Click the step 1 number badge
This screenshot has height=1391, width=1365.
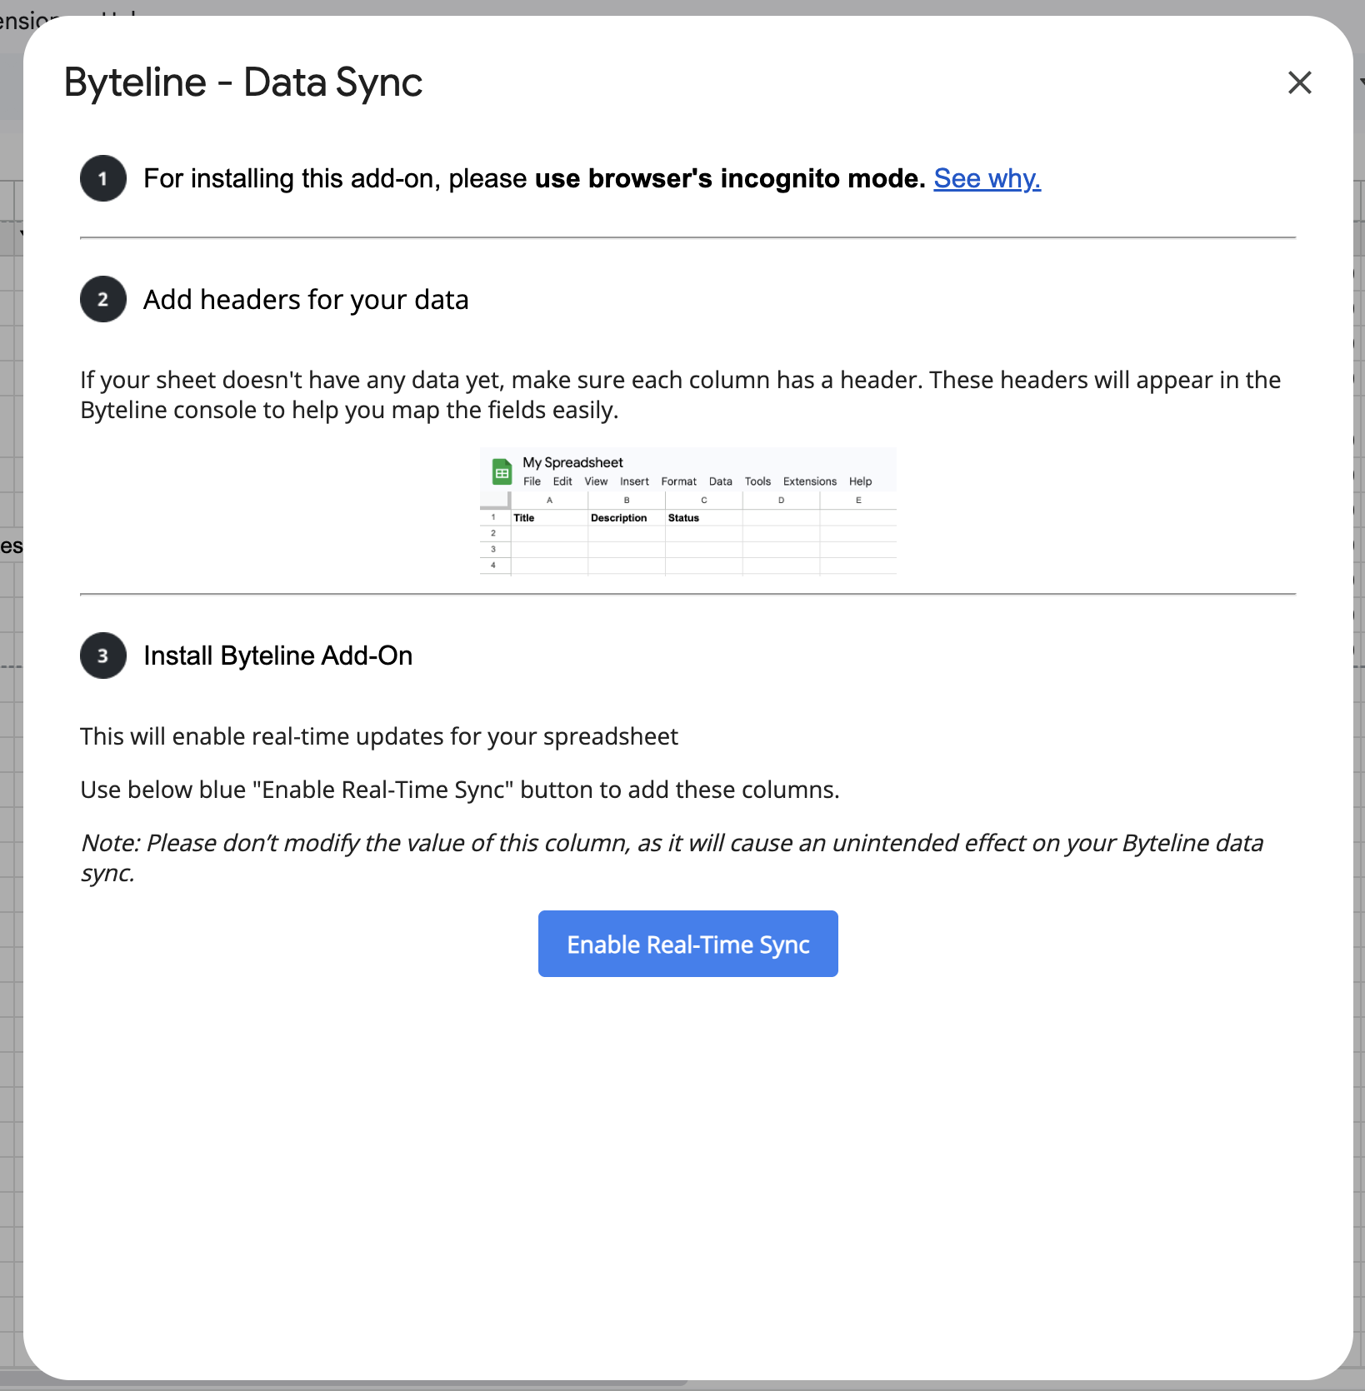click(x=103, y=178)
